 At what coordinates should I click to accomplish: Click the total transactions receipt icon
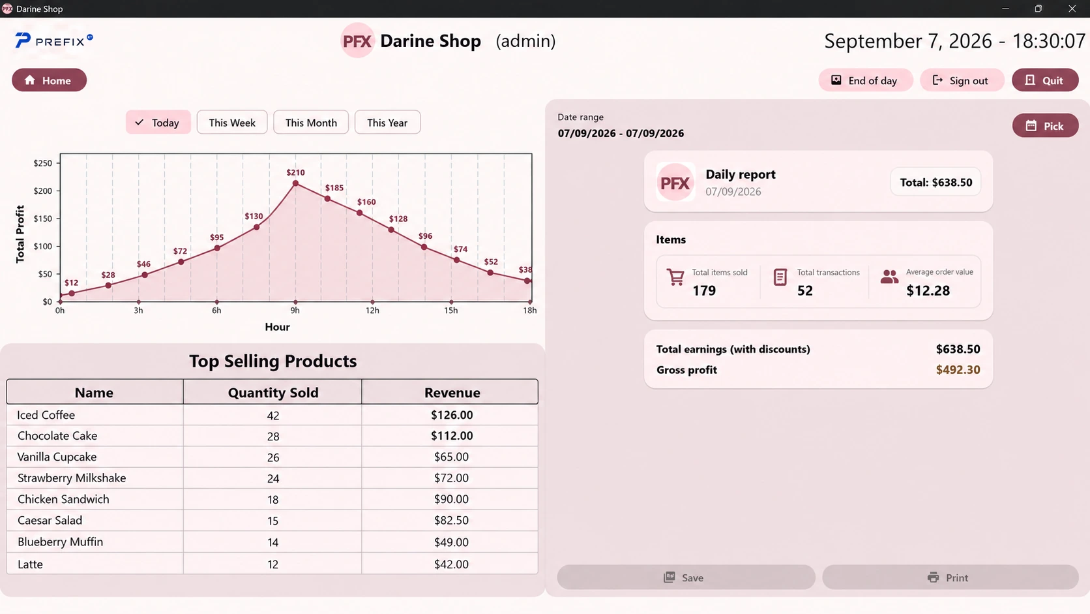click(x=780, y=277)
